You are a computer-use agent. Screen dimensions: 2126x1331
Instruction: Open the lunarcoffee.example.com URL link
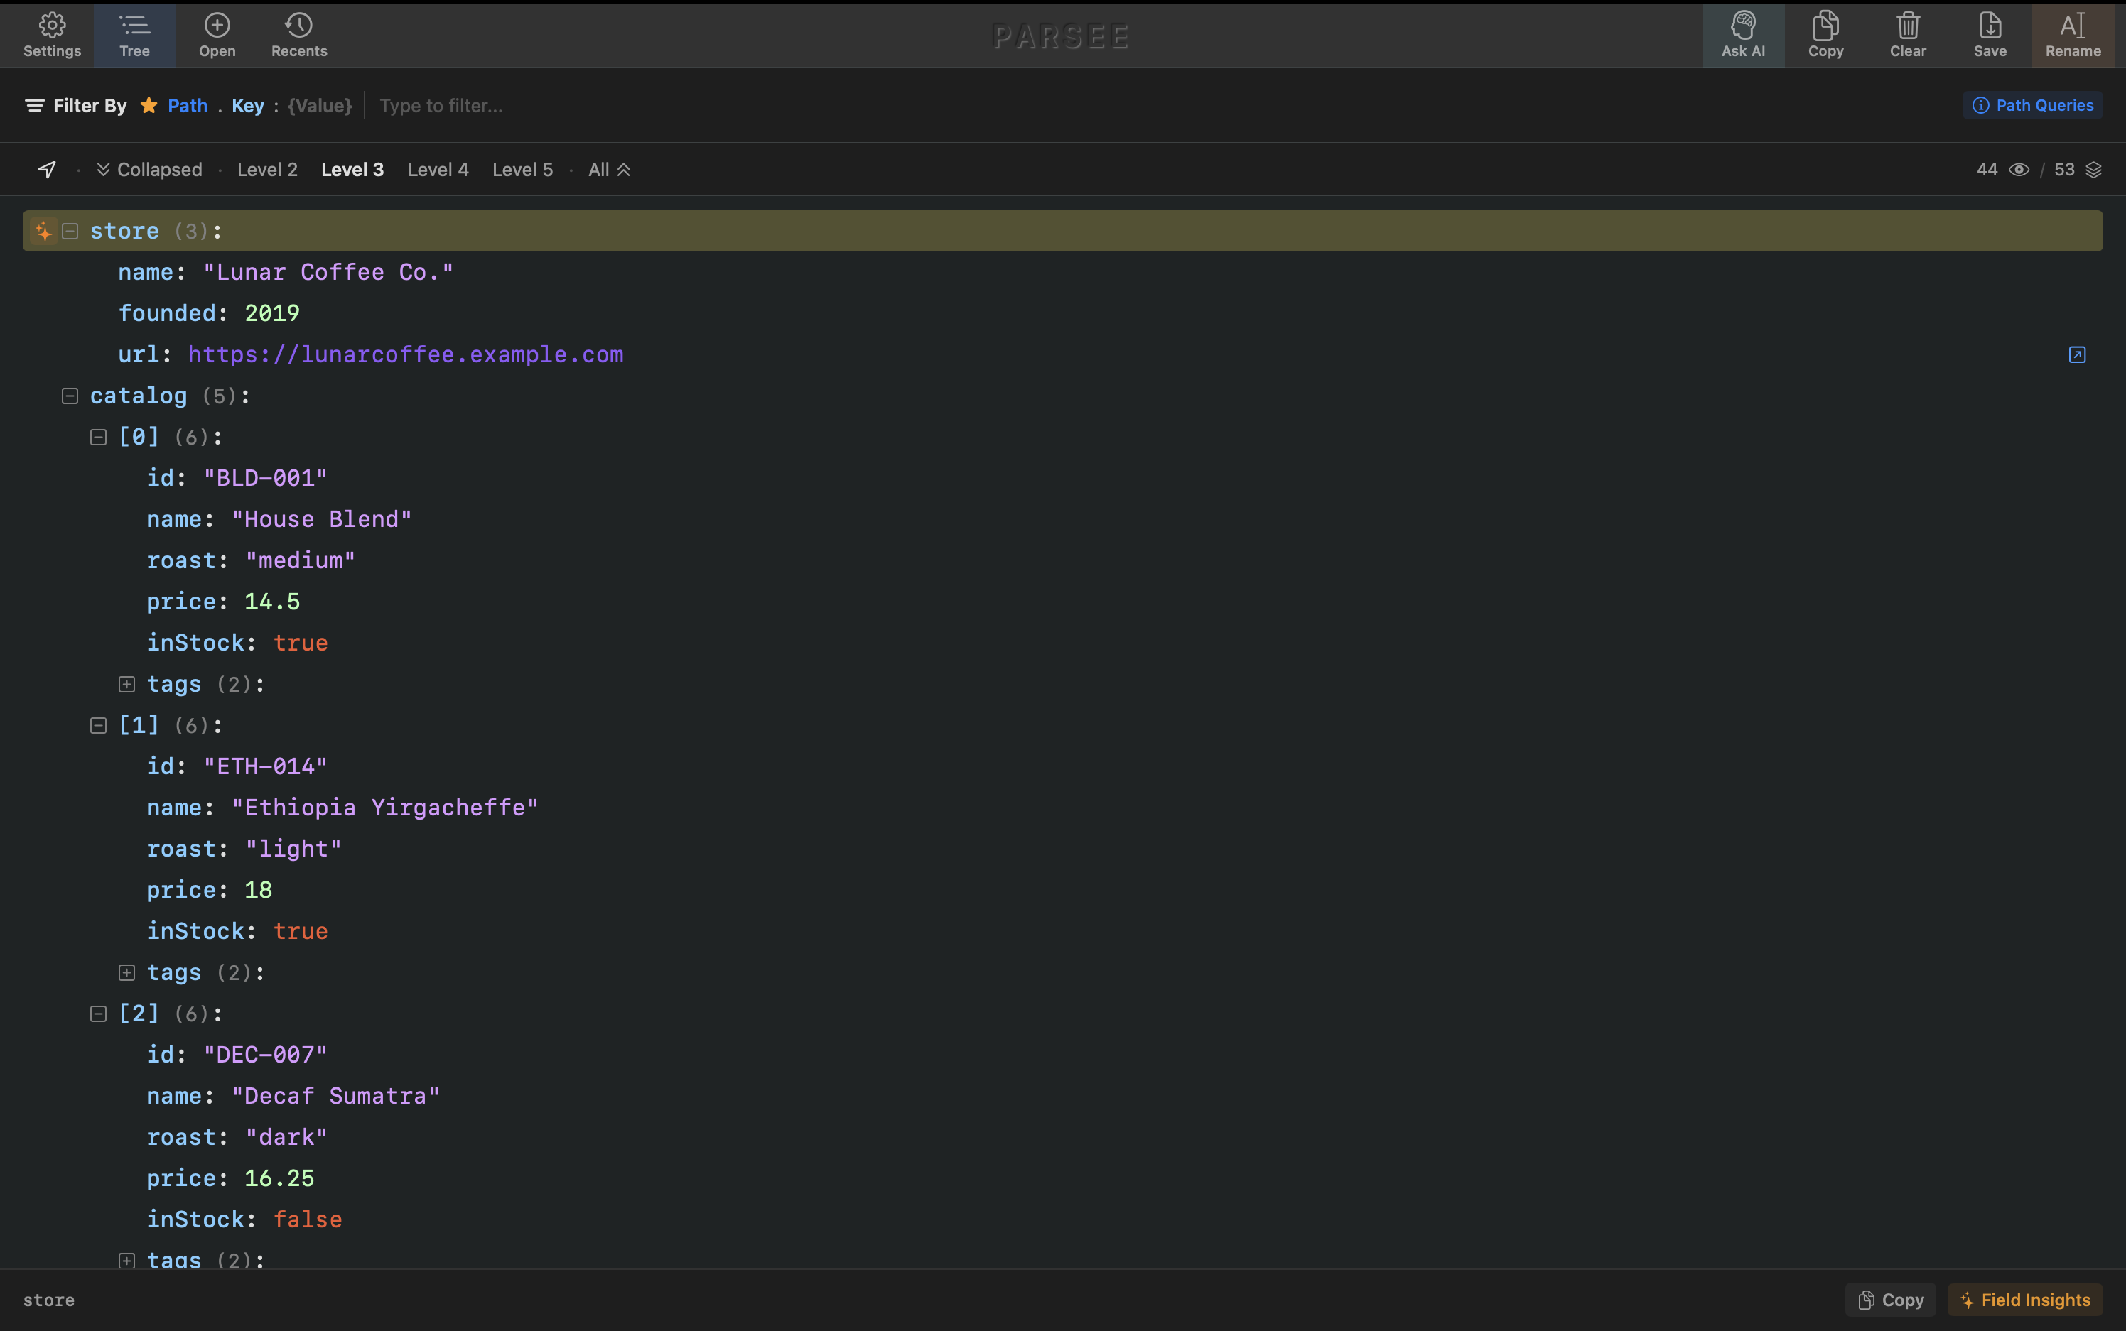click(405, 354)
